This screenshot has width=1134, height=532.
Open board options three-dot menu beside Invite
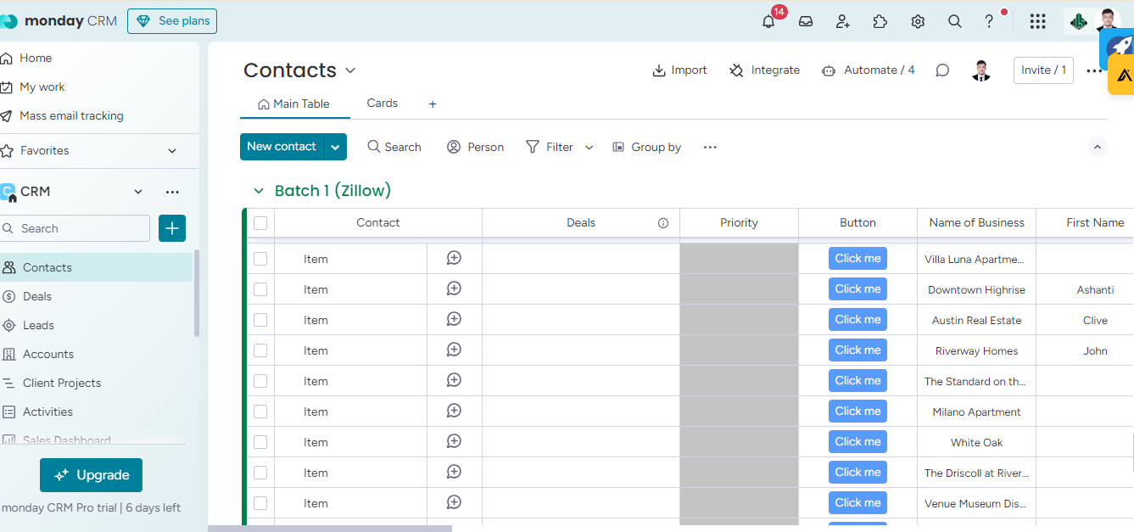click(x=1094, y=71)
